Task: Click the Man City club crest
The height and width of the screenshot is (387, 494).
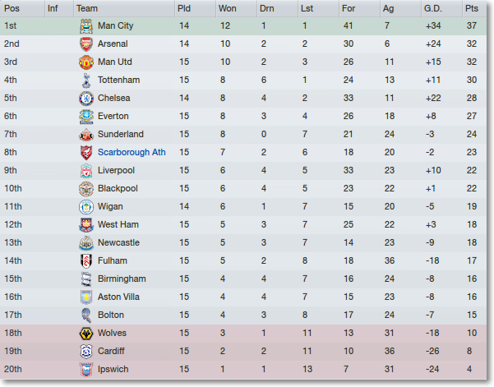Action: (86, 26)
